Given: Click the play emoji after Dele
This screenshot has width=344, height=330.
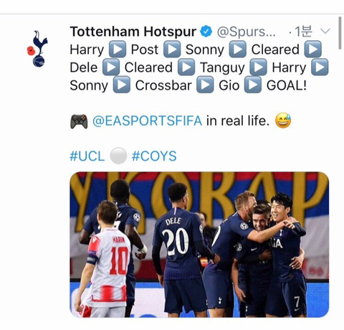Looking at the screenshot, I should click(x=111, y=67).
